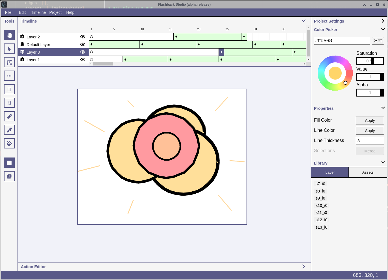Open the Timeline menu

(x=38, y=12)
